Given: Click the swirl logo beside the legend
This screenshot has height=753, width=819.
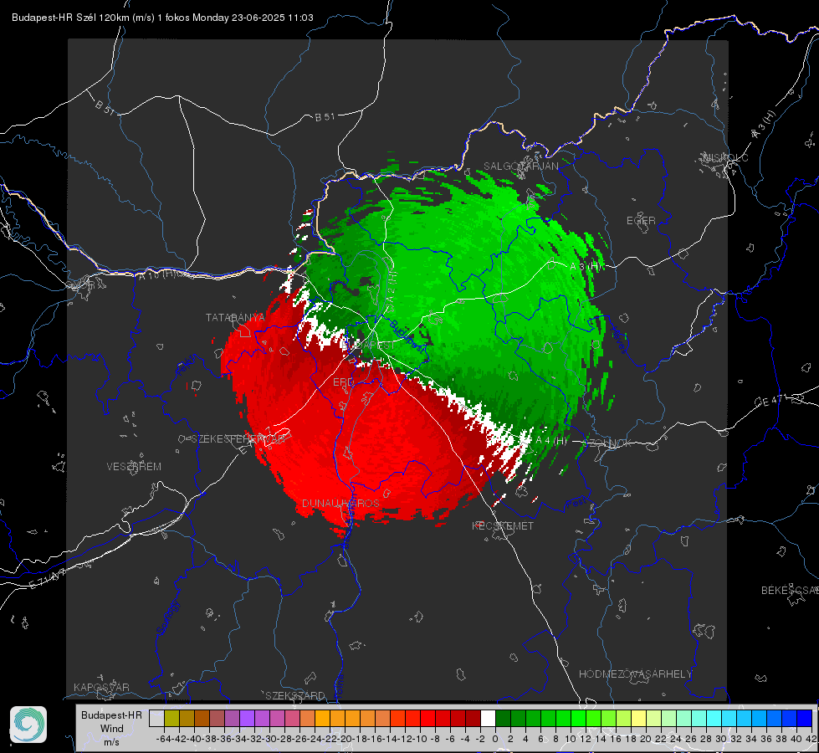Looking at the screenshot, I should pos(28,725).
